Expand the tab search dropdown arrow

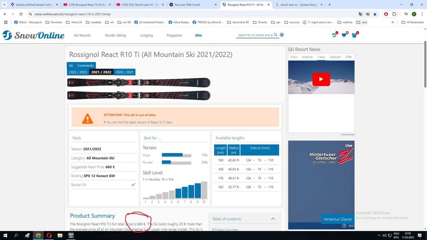tap(4, 5)
